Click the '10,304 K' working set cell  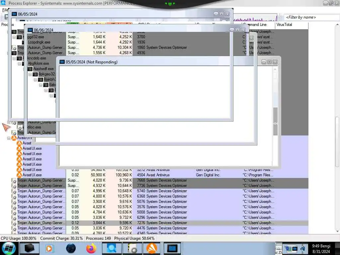[125, 47]
